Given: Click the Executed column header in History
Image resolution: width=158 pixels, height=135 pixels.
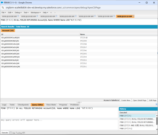Looking at the screenshot, I should [x=137, y=112].
